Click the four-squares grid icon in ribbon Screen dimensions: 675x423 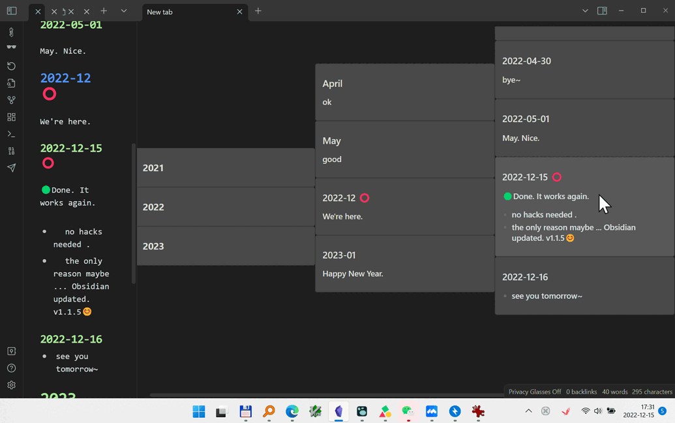(x=11, y=117)
